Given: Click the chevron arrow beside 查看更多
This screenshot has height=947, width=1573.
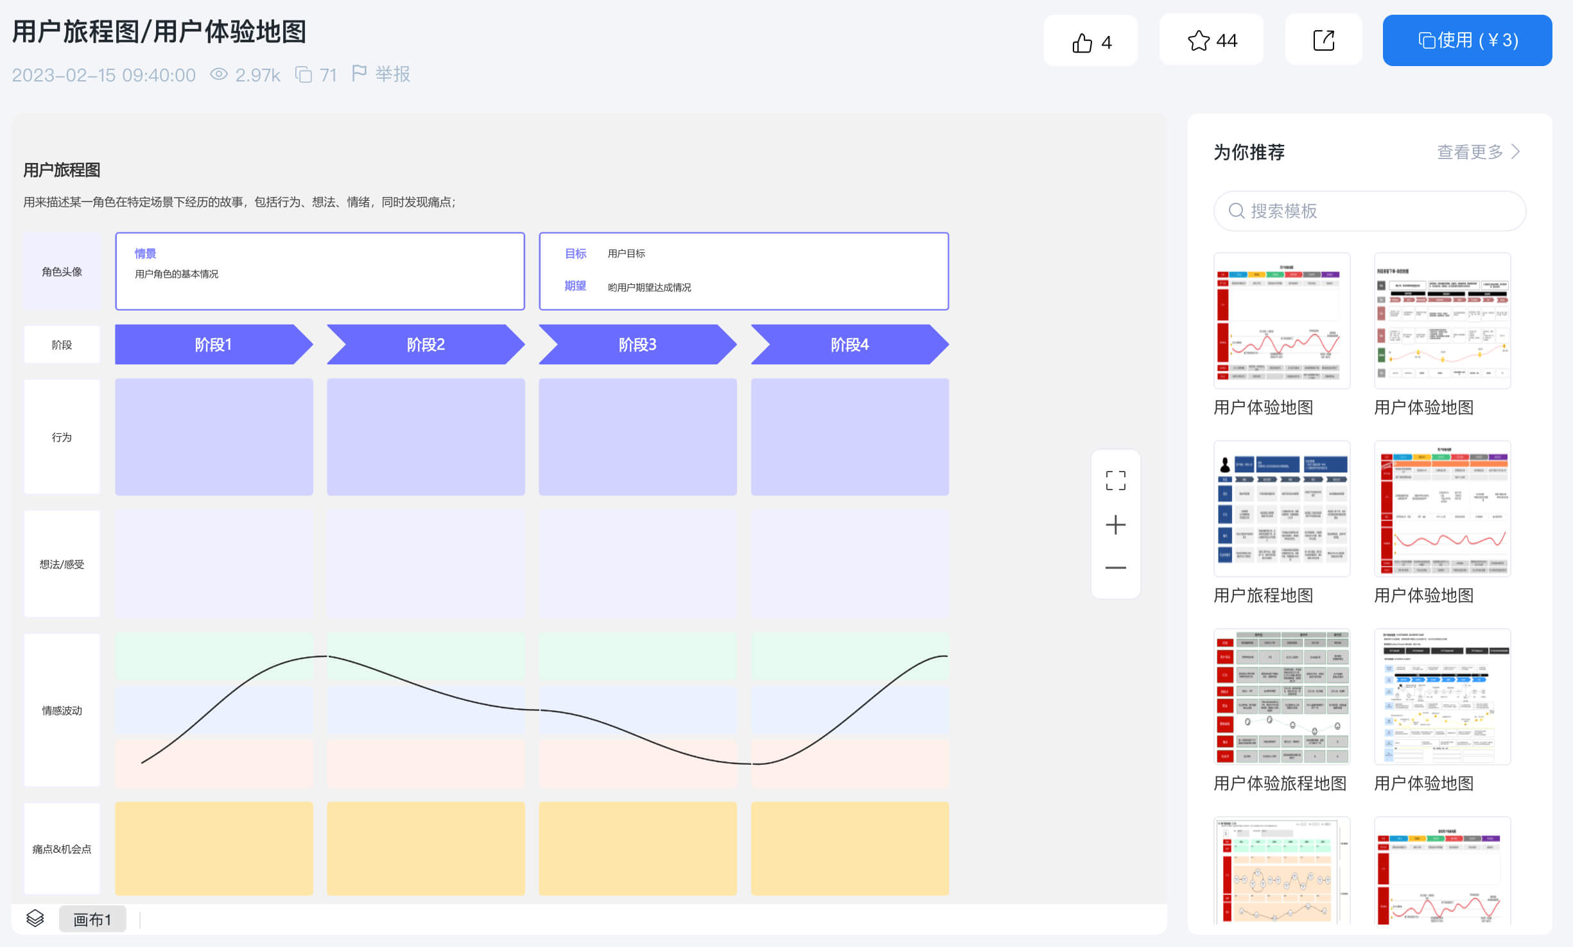Looking at the screenshot, I should (1516, 152).
